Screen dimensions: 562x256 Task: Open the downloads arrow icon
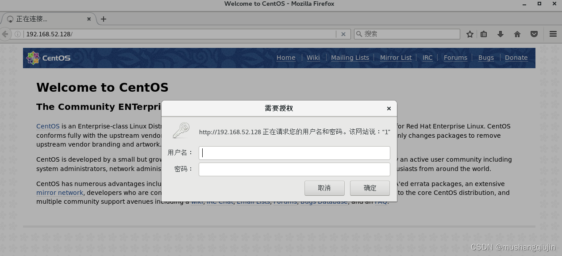pos(500,34)
